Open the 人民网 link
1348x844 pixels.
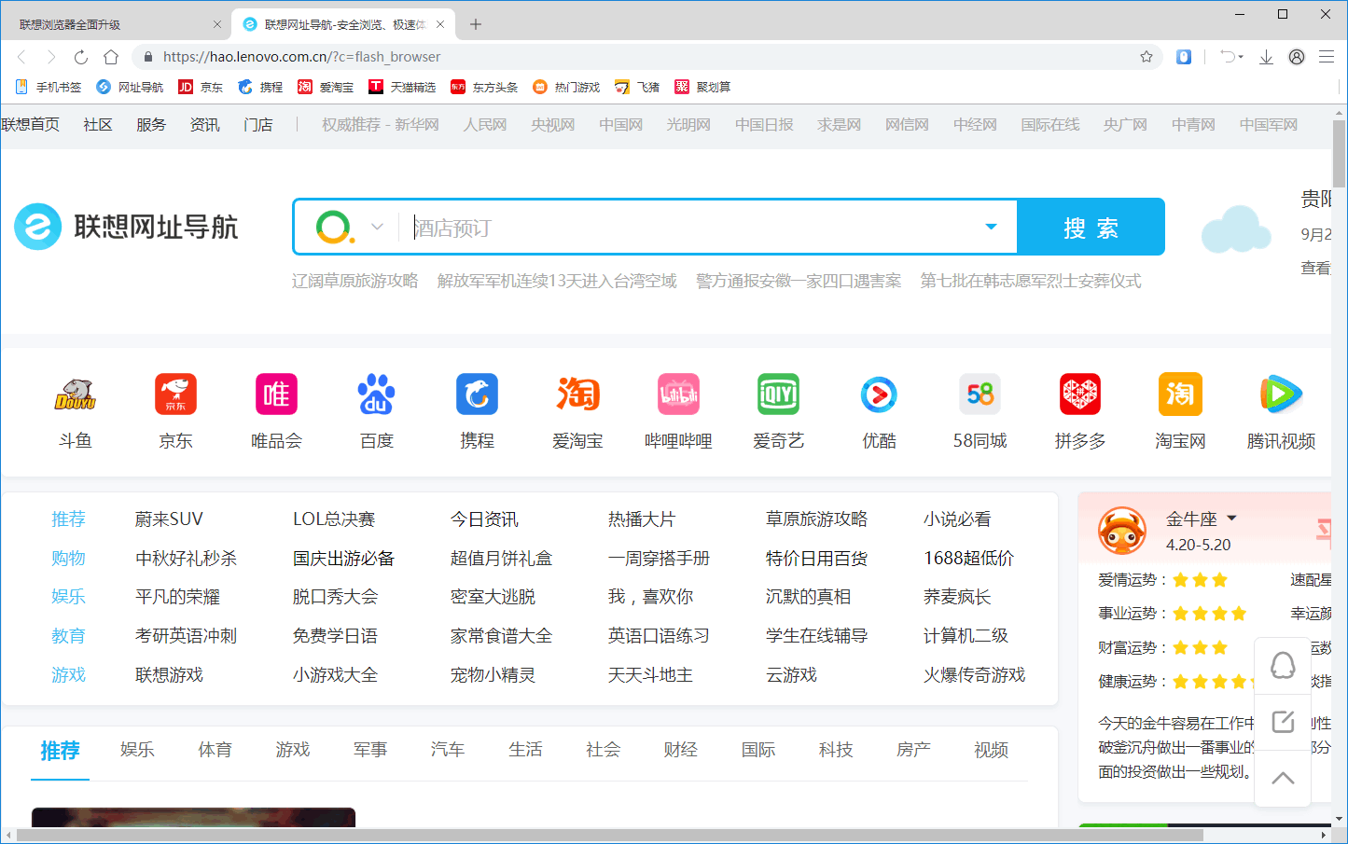click(485, 125)
